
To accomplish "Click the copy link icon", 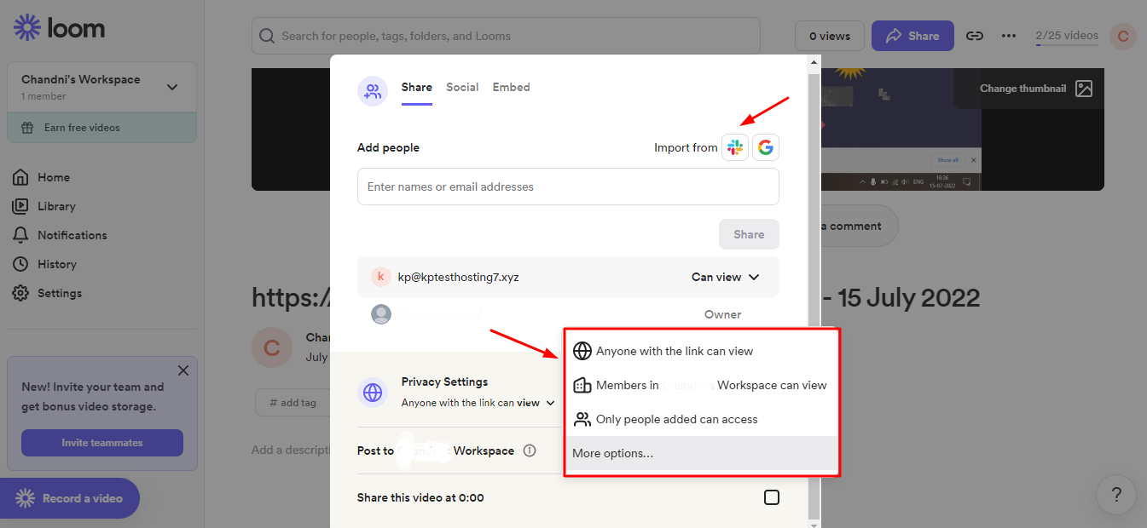I will tap(974, 36).
